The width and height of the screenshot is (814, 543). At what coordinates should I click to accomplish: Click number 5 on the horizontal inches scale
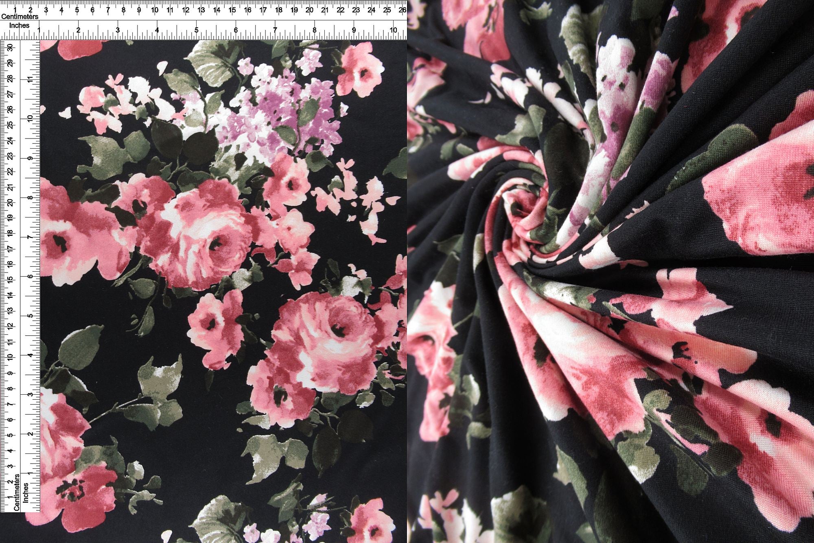click(196, 30)
